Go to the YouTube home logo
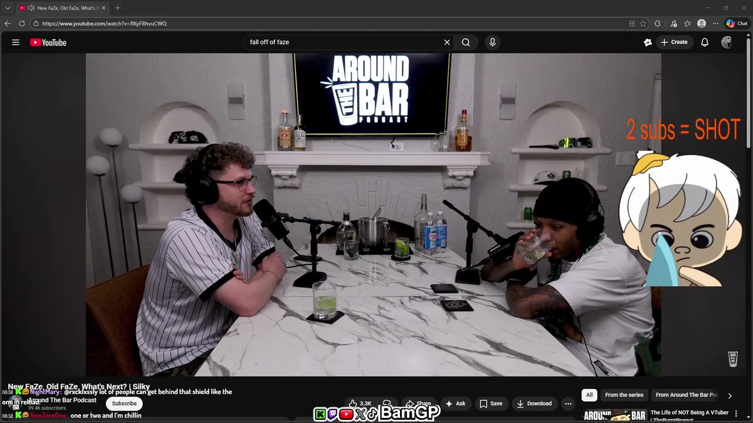 [48, 42]
